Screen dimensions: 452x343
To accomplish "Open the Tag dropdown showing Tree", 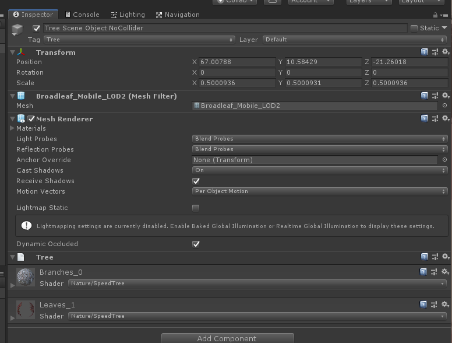I will tap(139, 40).
